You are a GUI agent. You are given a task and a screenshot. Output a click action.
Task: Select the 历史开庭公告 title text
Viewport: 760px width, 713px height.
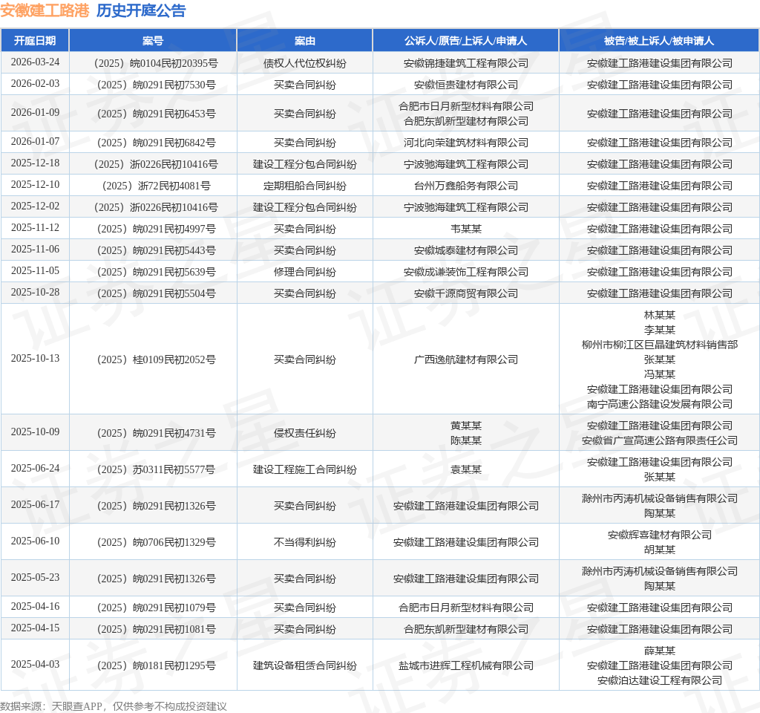141,10
